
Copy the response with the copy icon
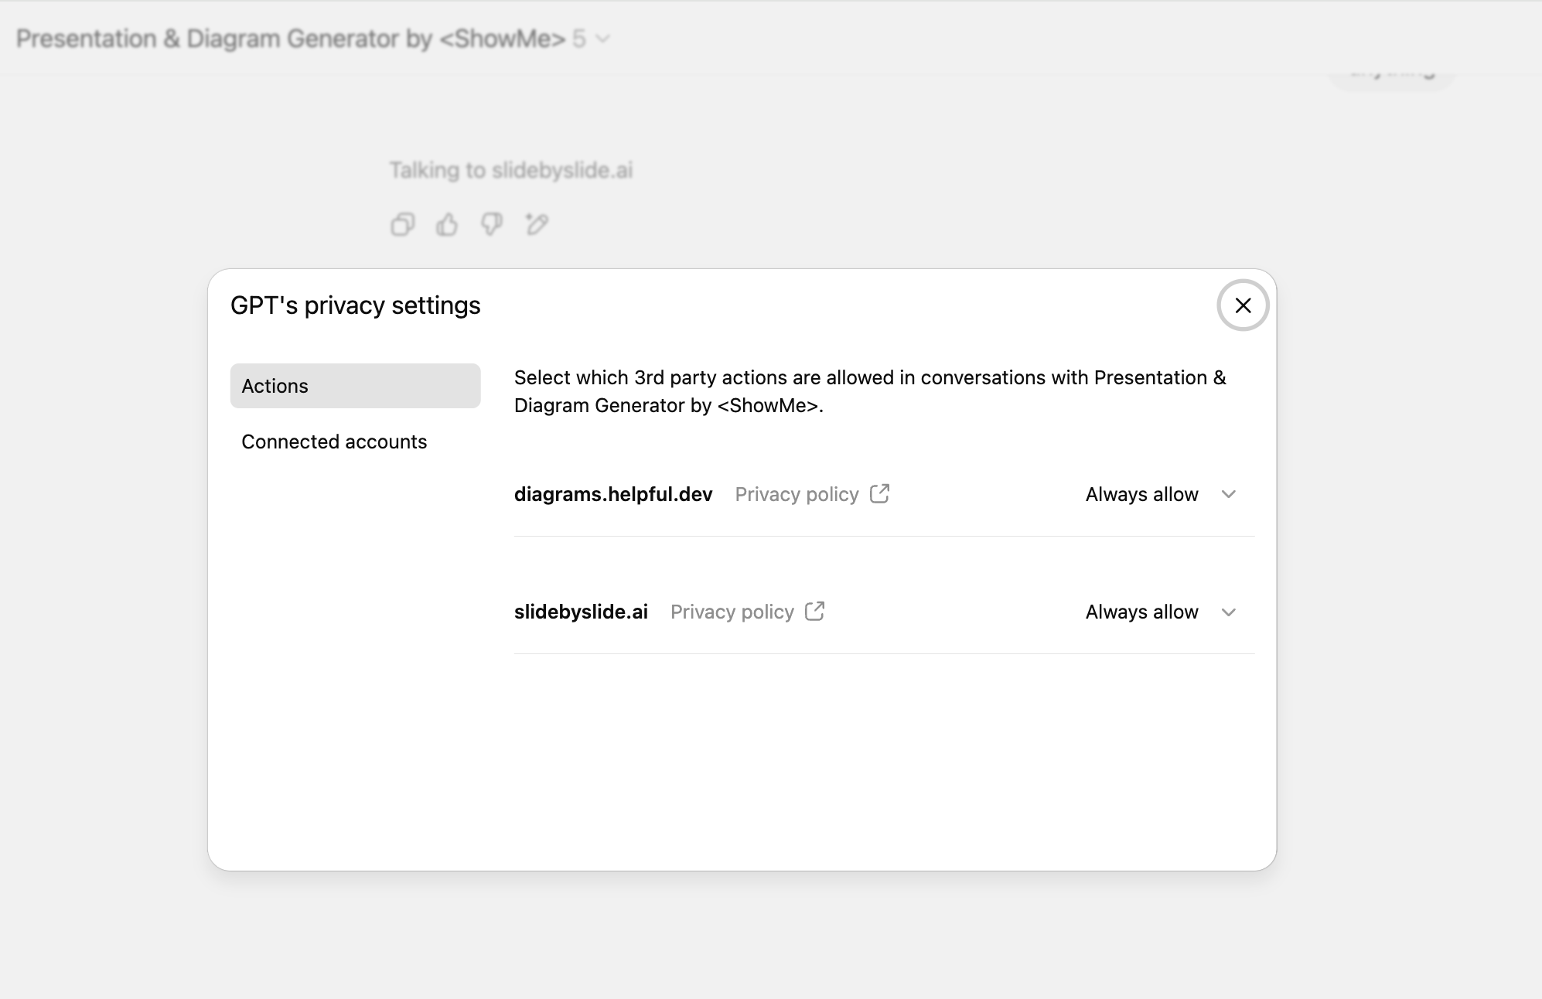(x=402, y=224)
